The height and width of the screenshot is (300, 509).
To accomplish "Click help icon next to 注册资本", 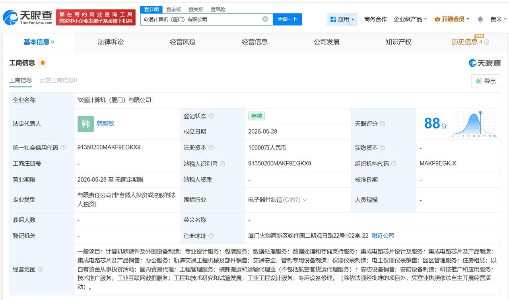I will (211, 148).
